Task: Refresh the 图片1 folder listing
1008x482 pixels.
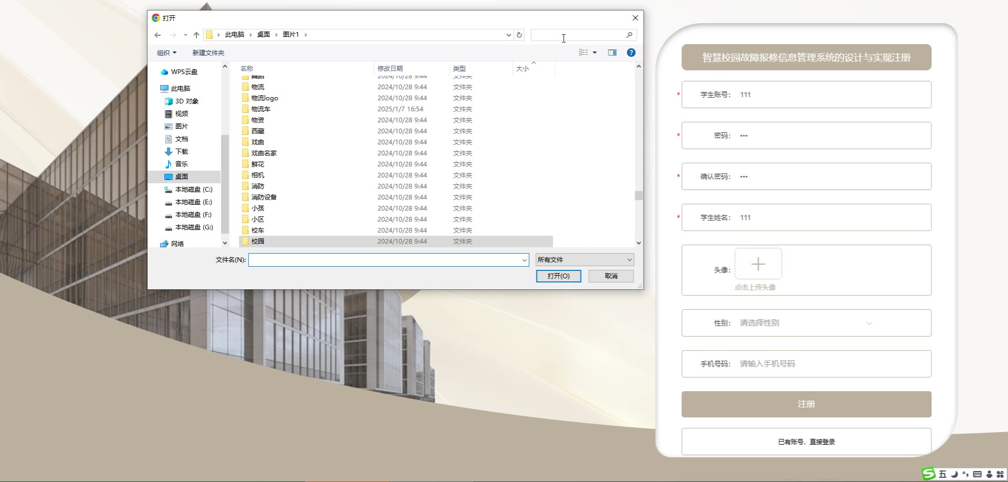Action: (519, 35)
